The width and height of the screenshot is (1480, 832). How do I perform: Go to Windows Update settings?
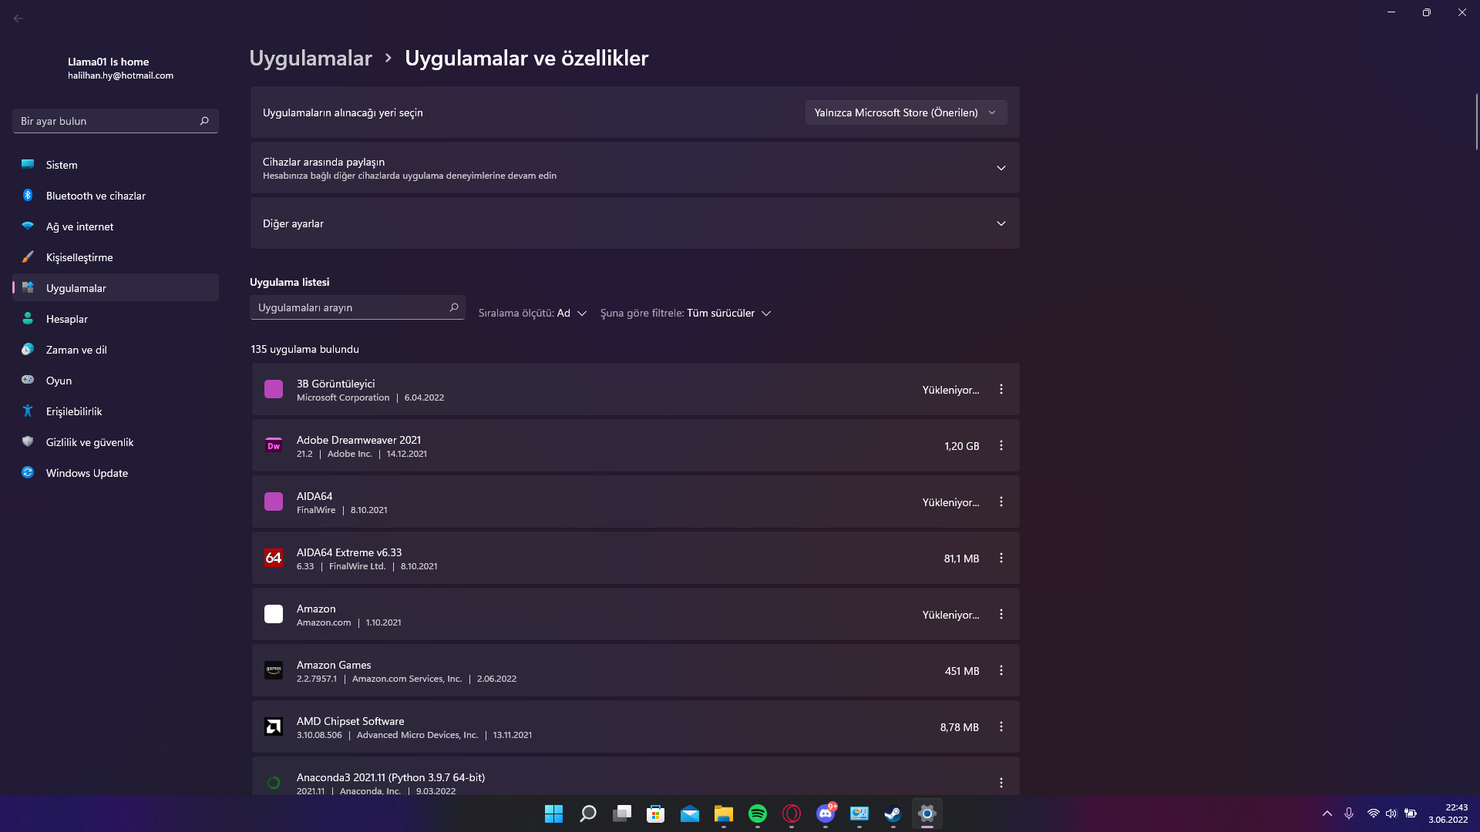pos(86,473)
